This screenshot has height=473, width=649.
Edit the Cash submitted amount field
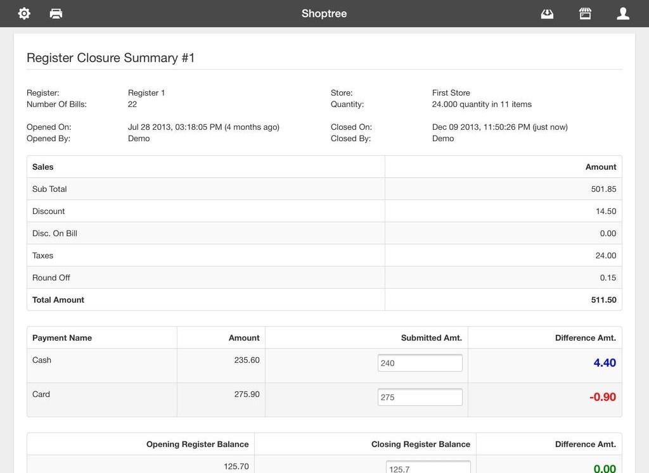[x=420, y=363]
